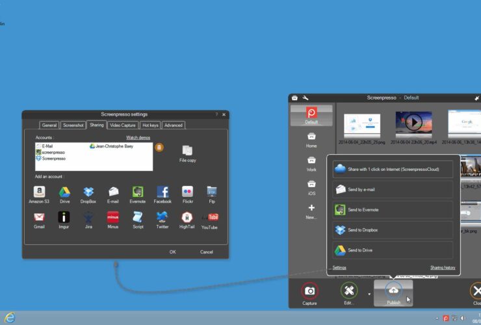Add an Amazon S3 account
Screen dimensions: 481x325
(39, 192)
